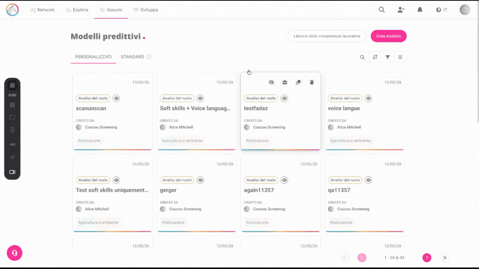Open the Sviluppa navigation menu
479x269 pixels.
pos(146,10)
